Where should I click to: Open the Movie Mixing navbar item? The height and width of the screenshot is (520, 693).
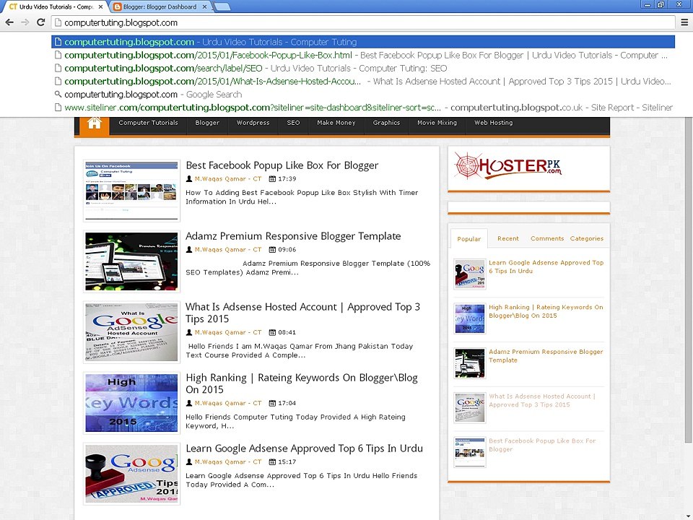tap(437, 123)
